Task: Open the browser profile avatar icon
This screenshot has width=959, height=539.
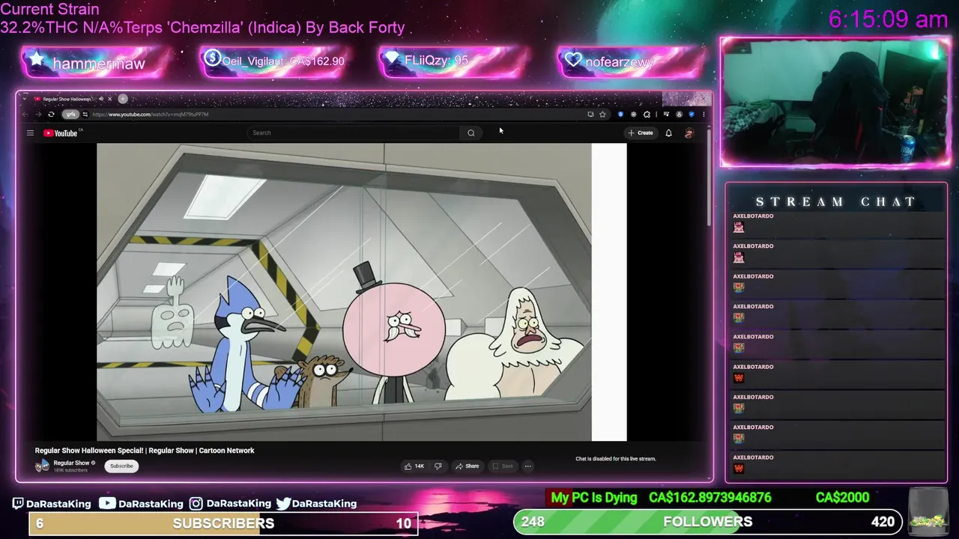Action: [x=679, y=114]
